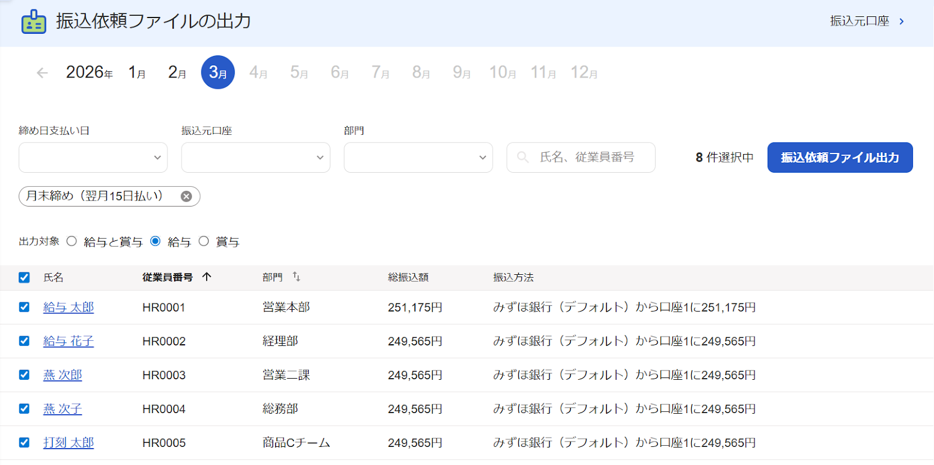Click employee number HR0004

point(164,409)
